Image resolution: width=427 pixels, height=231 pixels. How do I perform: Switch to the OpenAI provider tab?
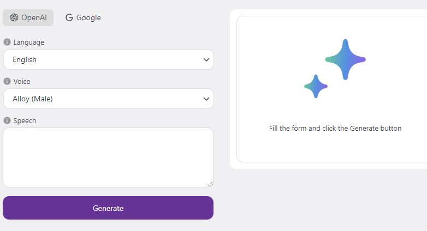pyautogui.click(x=28, y=17)
